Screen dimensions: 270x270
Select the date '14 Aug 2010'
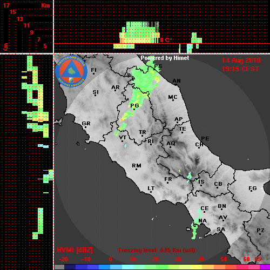click(x=241, y=60)
